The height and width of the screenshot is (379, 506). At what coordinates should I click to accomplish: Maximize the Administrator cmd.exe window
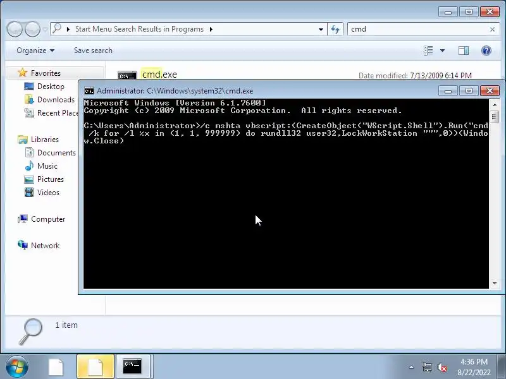pos(469,91)
